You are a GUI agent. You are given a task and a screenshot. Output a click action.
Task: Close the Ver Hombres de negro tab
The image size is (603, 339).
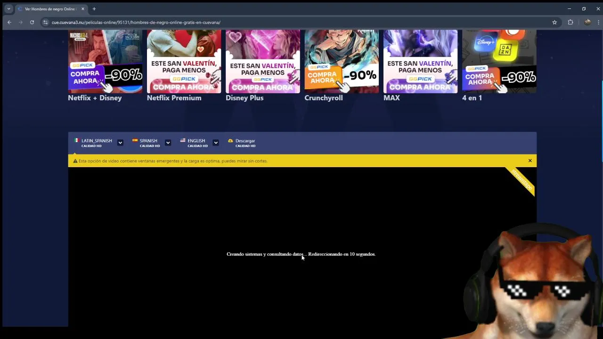coord(82,8)
